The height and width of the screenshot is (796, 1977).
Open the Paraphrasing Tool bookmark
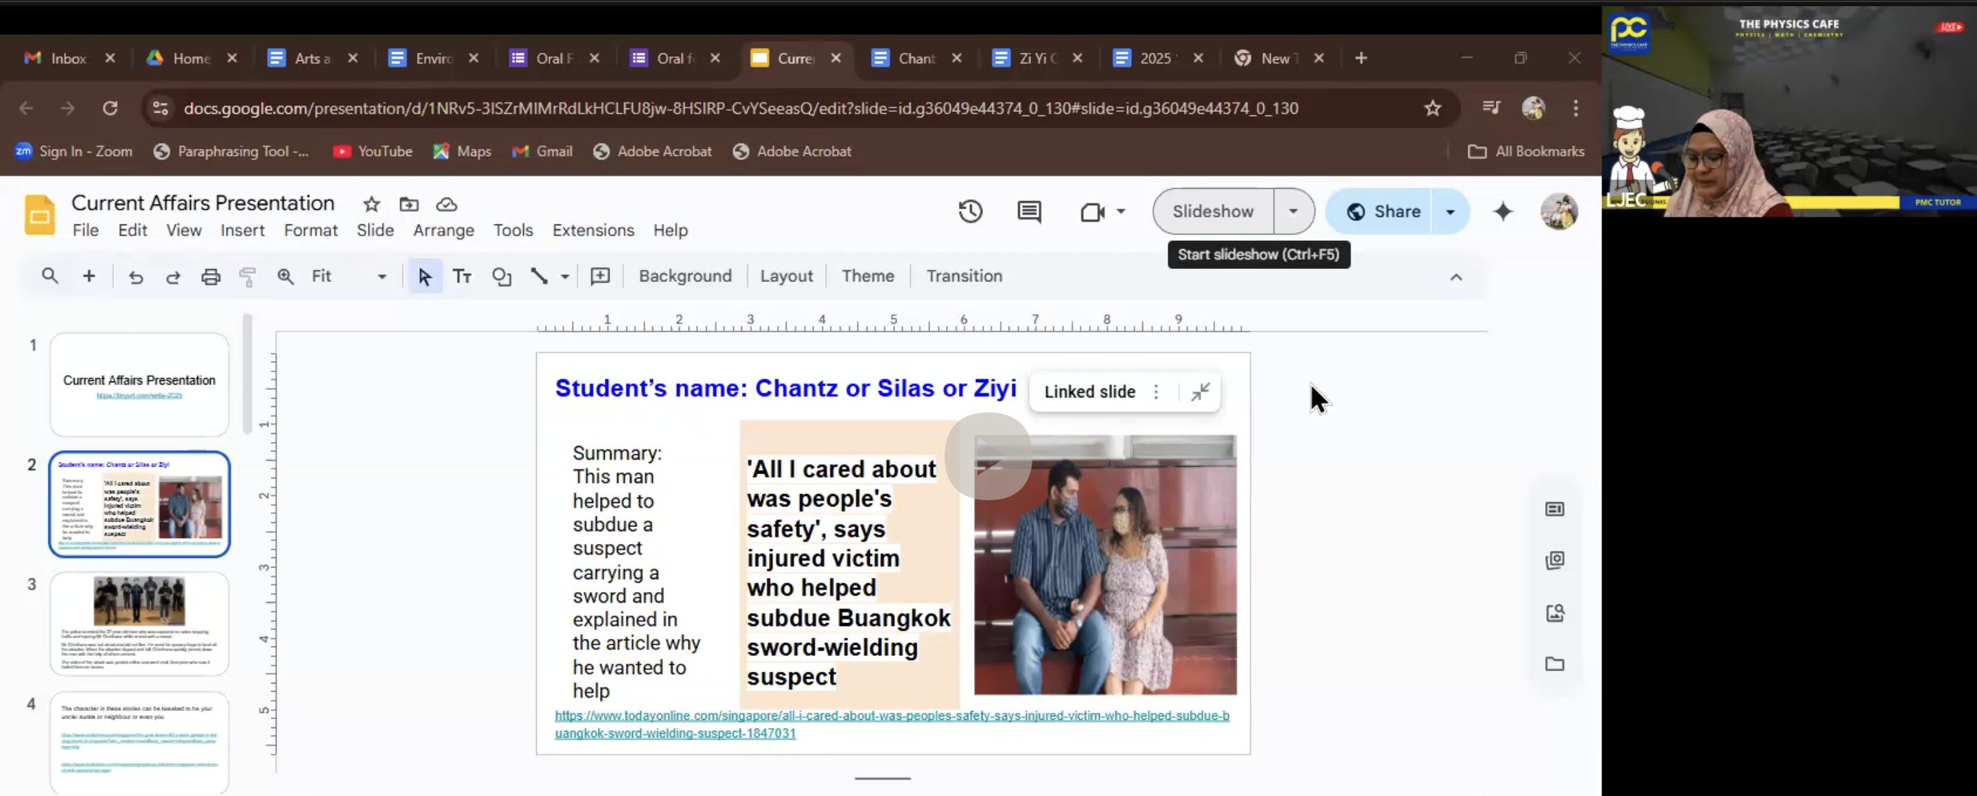coord(232,151)
